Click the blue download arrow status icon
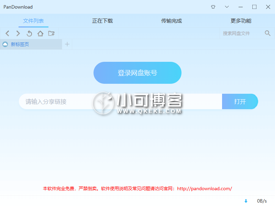Image resolution: width=275 pixels, height=206 pixels. point(246,201)
